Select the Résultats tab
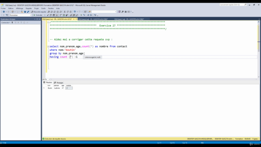The width and height of the screenshot is (261, 147). click(x=48, y=82)
